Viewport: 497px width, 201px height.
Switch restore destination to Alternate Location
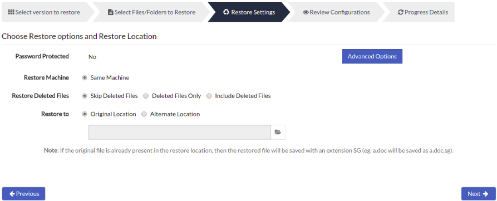click(x=144, y=115)
